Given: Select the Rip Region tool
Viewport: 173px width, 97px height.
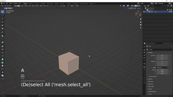Looking at the screenshot, I should tap(2, 79).
